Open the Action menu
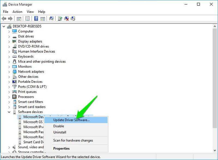Viewport: 218px width, 160px height. tap(17, 12)
